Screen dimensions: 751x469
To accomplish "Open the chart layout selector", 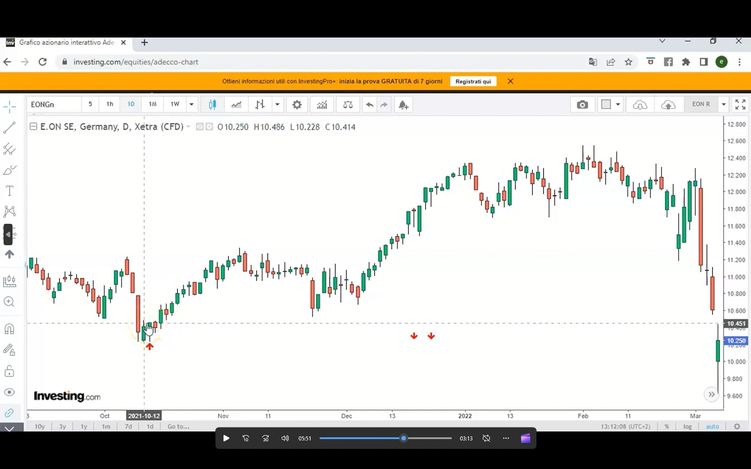I will (610, 105).
